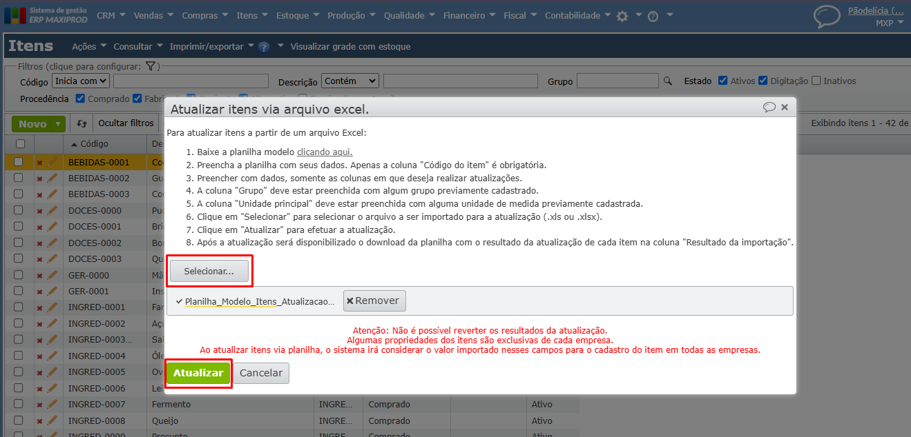The width and height of the screenshot is (911, 437).
Task: Click the Grupo search magnifier icon
Action: (x=668, y=81)
